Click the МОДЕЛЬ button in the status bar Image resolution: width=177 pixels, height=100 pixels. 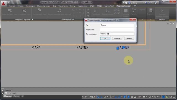click(92, 97)
